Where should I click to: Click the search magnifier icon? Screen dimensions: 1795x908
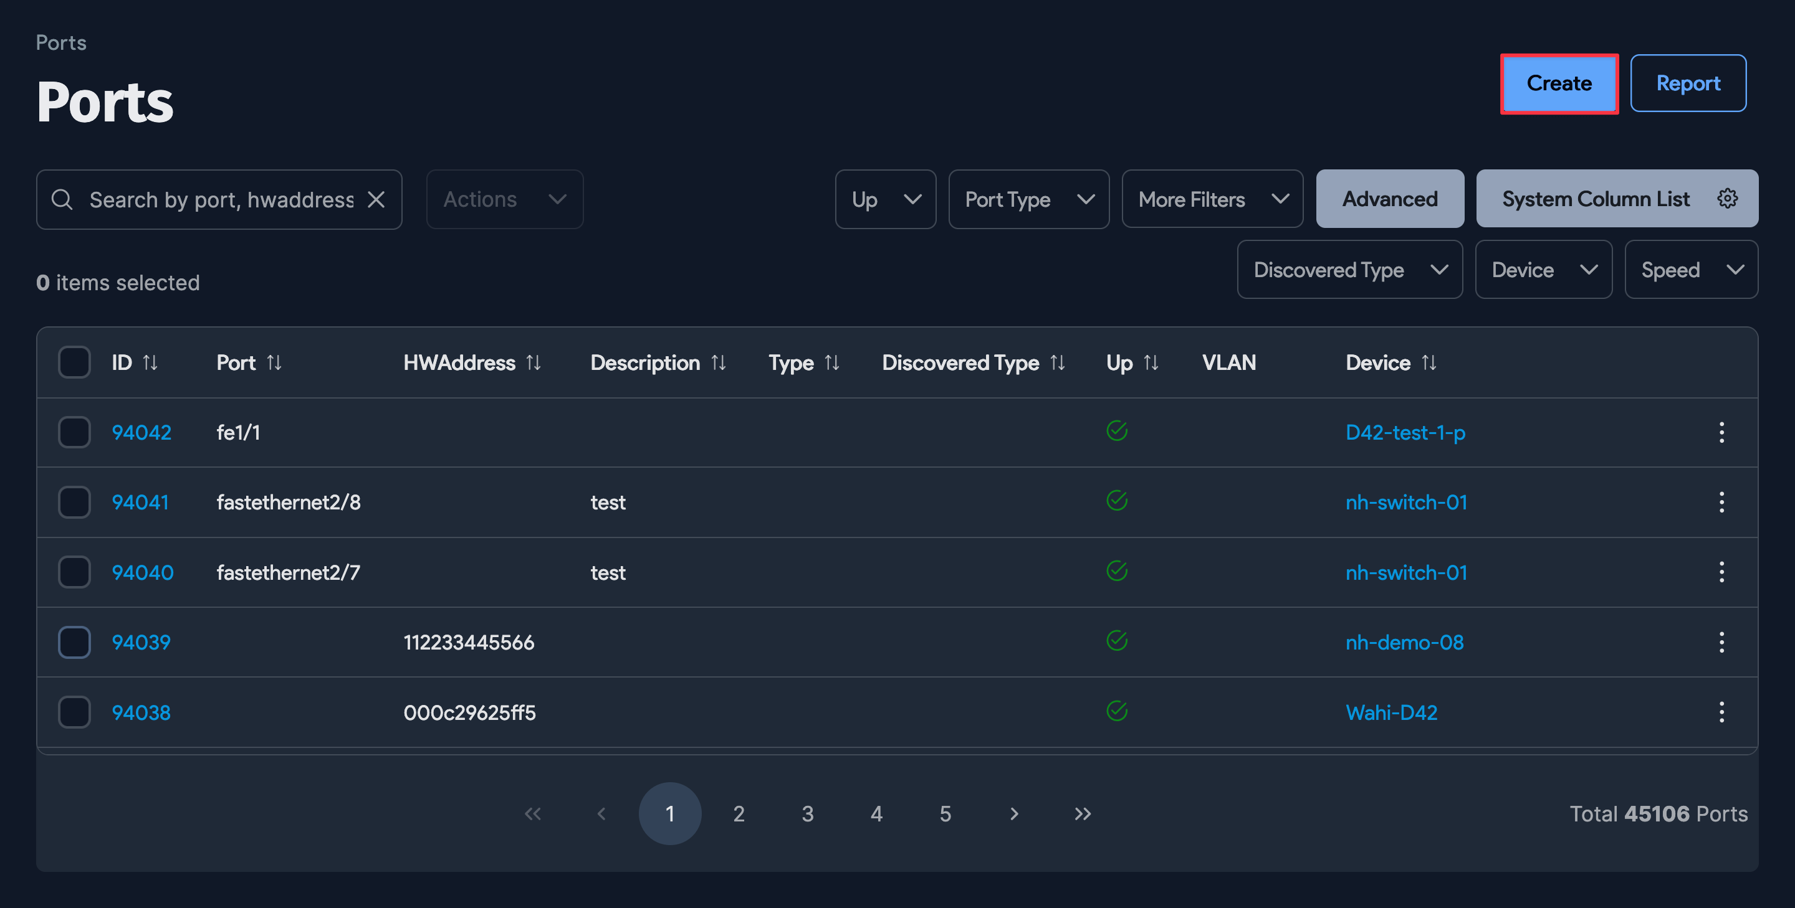pyautogui.click(x=62, y=199)
